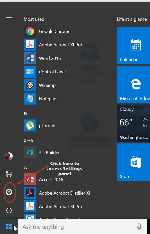The width and height of the screenshot is (150, 234).
Task: Click the hamburger menu icon
Action: pos(9,19)
